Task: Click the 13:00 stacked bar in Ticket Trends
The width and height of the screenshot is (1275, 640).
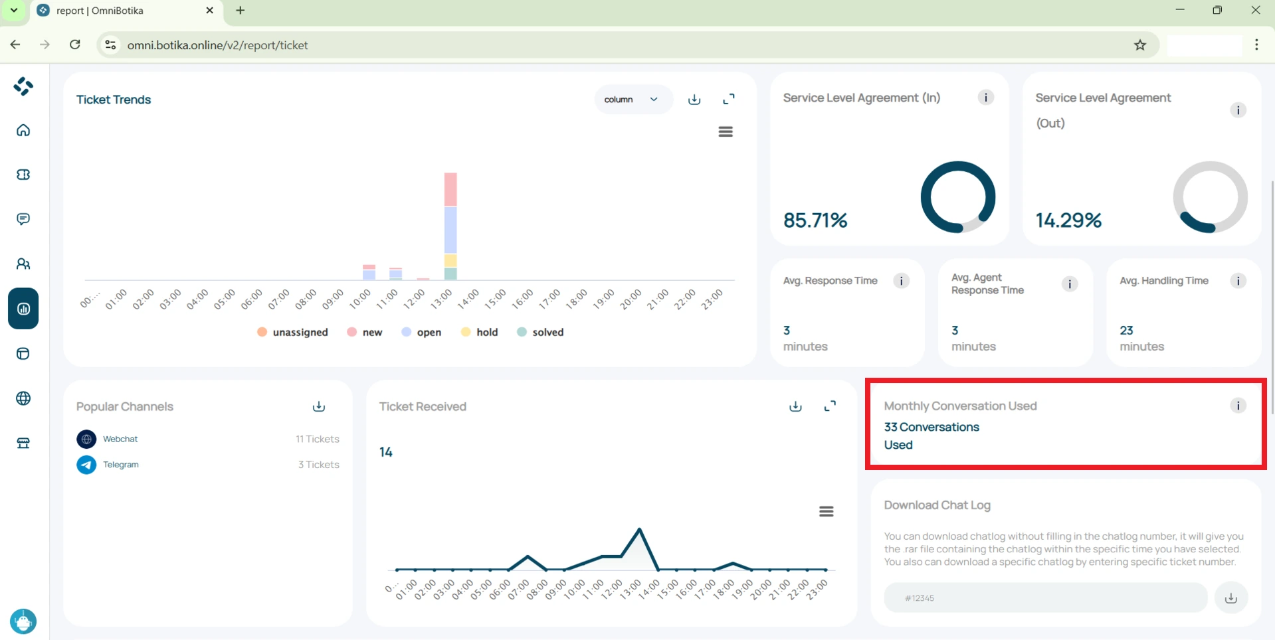Action: tap(450, 226)
